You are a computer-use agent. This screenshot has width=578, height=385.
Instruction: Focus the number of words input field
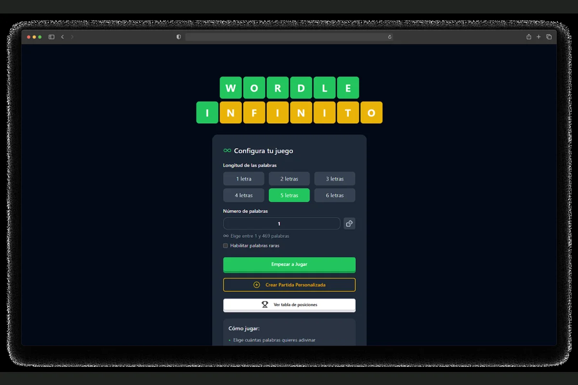(x=282, y=223)
